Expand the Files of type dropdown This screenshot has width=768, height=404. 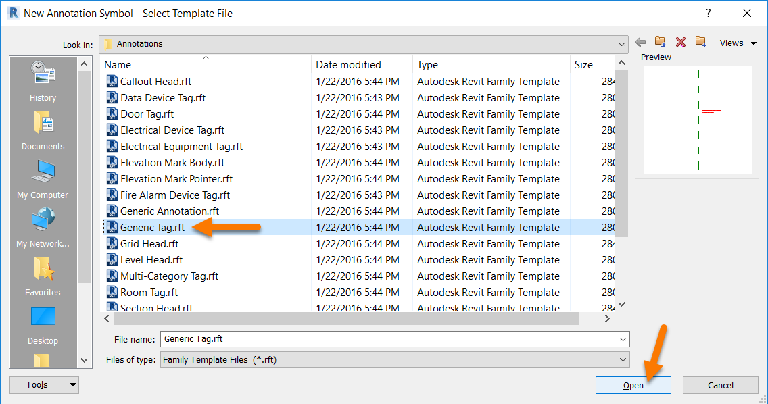(x=622, y=360)
